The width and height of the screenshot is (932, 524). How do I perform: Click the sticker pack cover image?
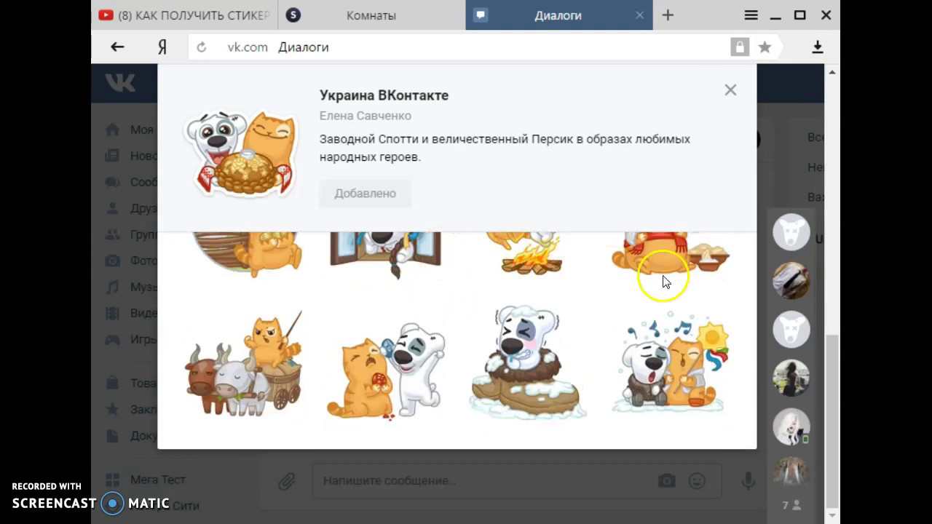coord(240,153)
